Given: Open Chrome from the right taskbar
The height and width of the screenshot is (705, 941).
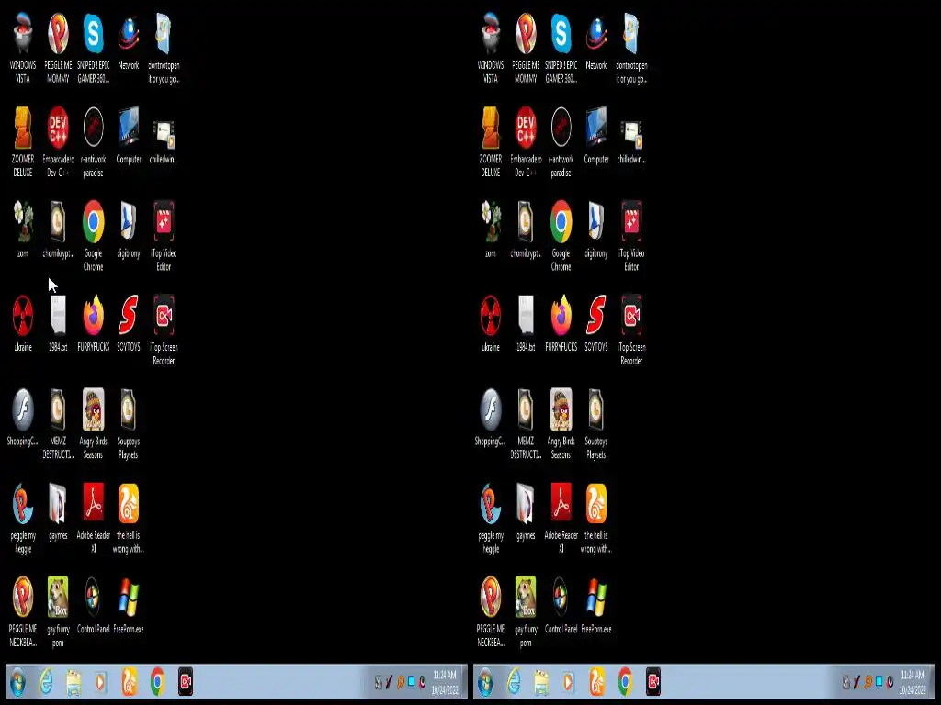Looking at the screenshot, I should (625, 682).
